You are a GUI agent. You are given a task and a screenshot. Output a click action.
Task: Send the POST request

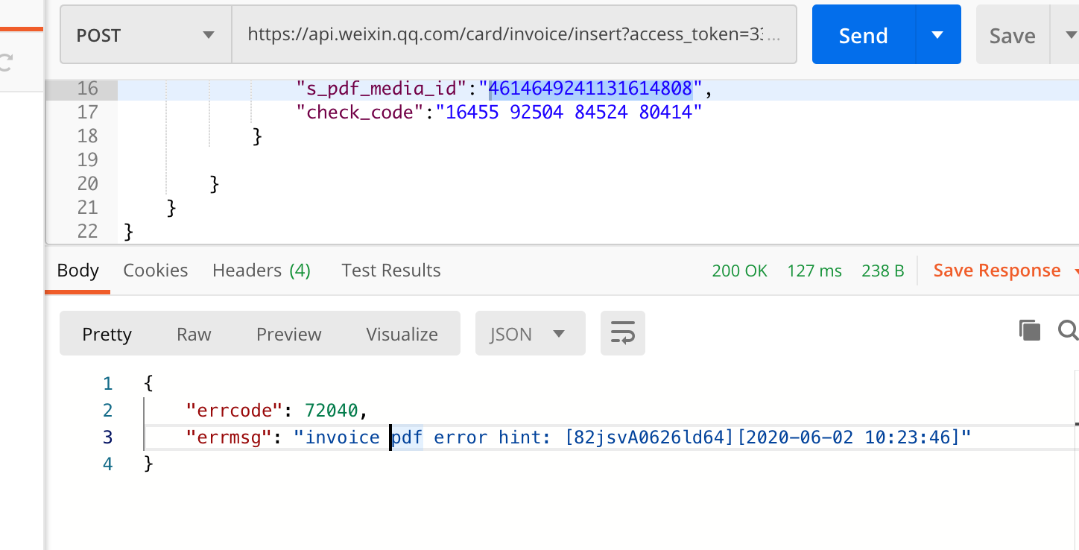tap(864, 35)
